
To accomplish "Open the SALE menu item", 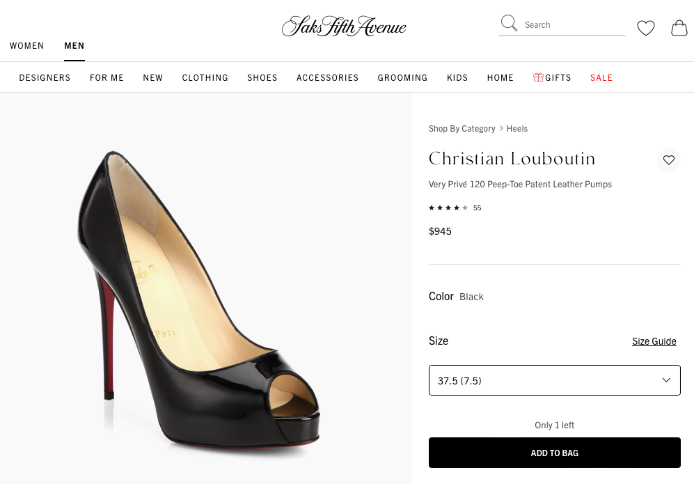I will tap(601, 77).
